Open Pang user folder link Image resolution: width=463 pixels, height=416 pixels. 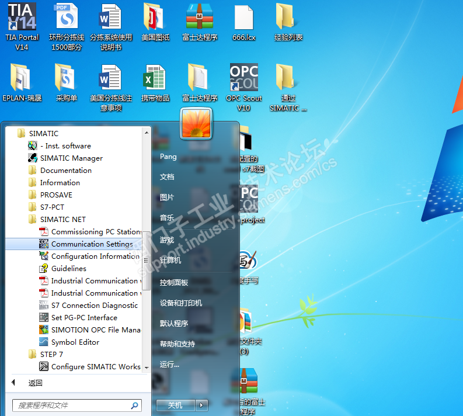click(168, 157)
